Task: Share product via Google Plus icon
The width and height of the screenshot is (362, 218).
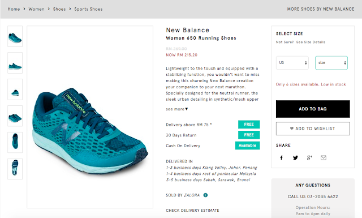Action: coord(309,157)
